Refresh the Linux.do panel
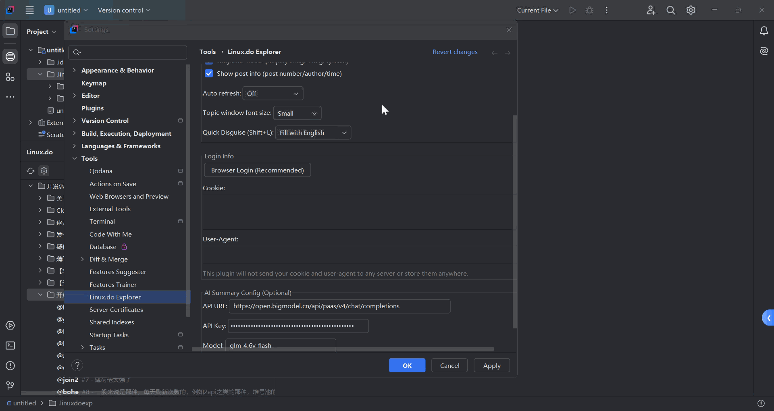This screenshot has height=411, width=774. click(x=31, y=171)
